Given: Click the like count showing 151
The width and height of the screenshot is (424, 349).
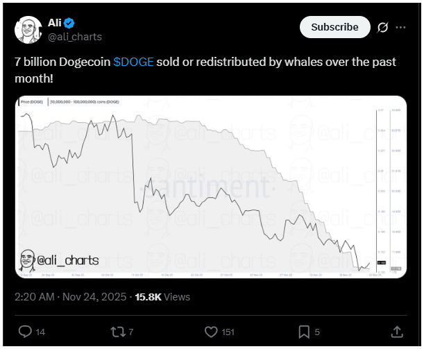Looking at the screenshot, I should click(x=227, y=332).
